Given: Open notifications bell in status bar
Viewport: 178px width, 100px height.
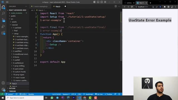Looking at the screenshot, I should [119, 94].
